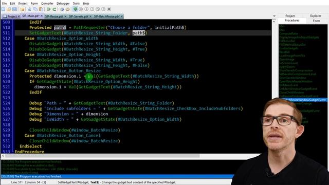The image size is (329, 185).
Task: Click the Copy toolbar icon
Action: click(35, 9)
